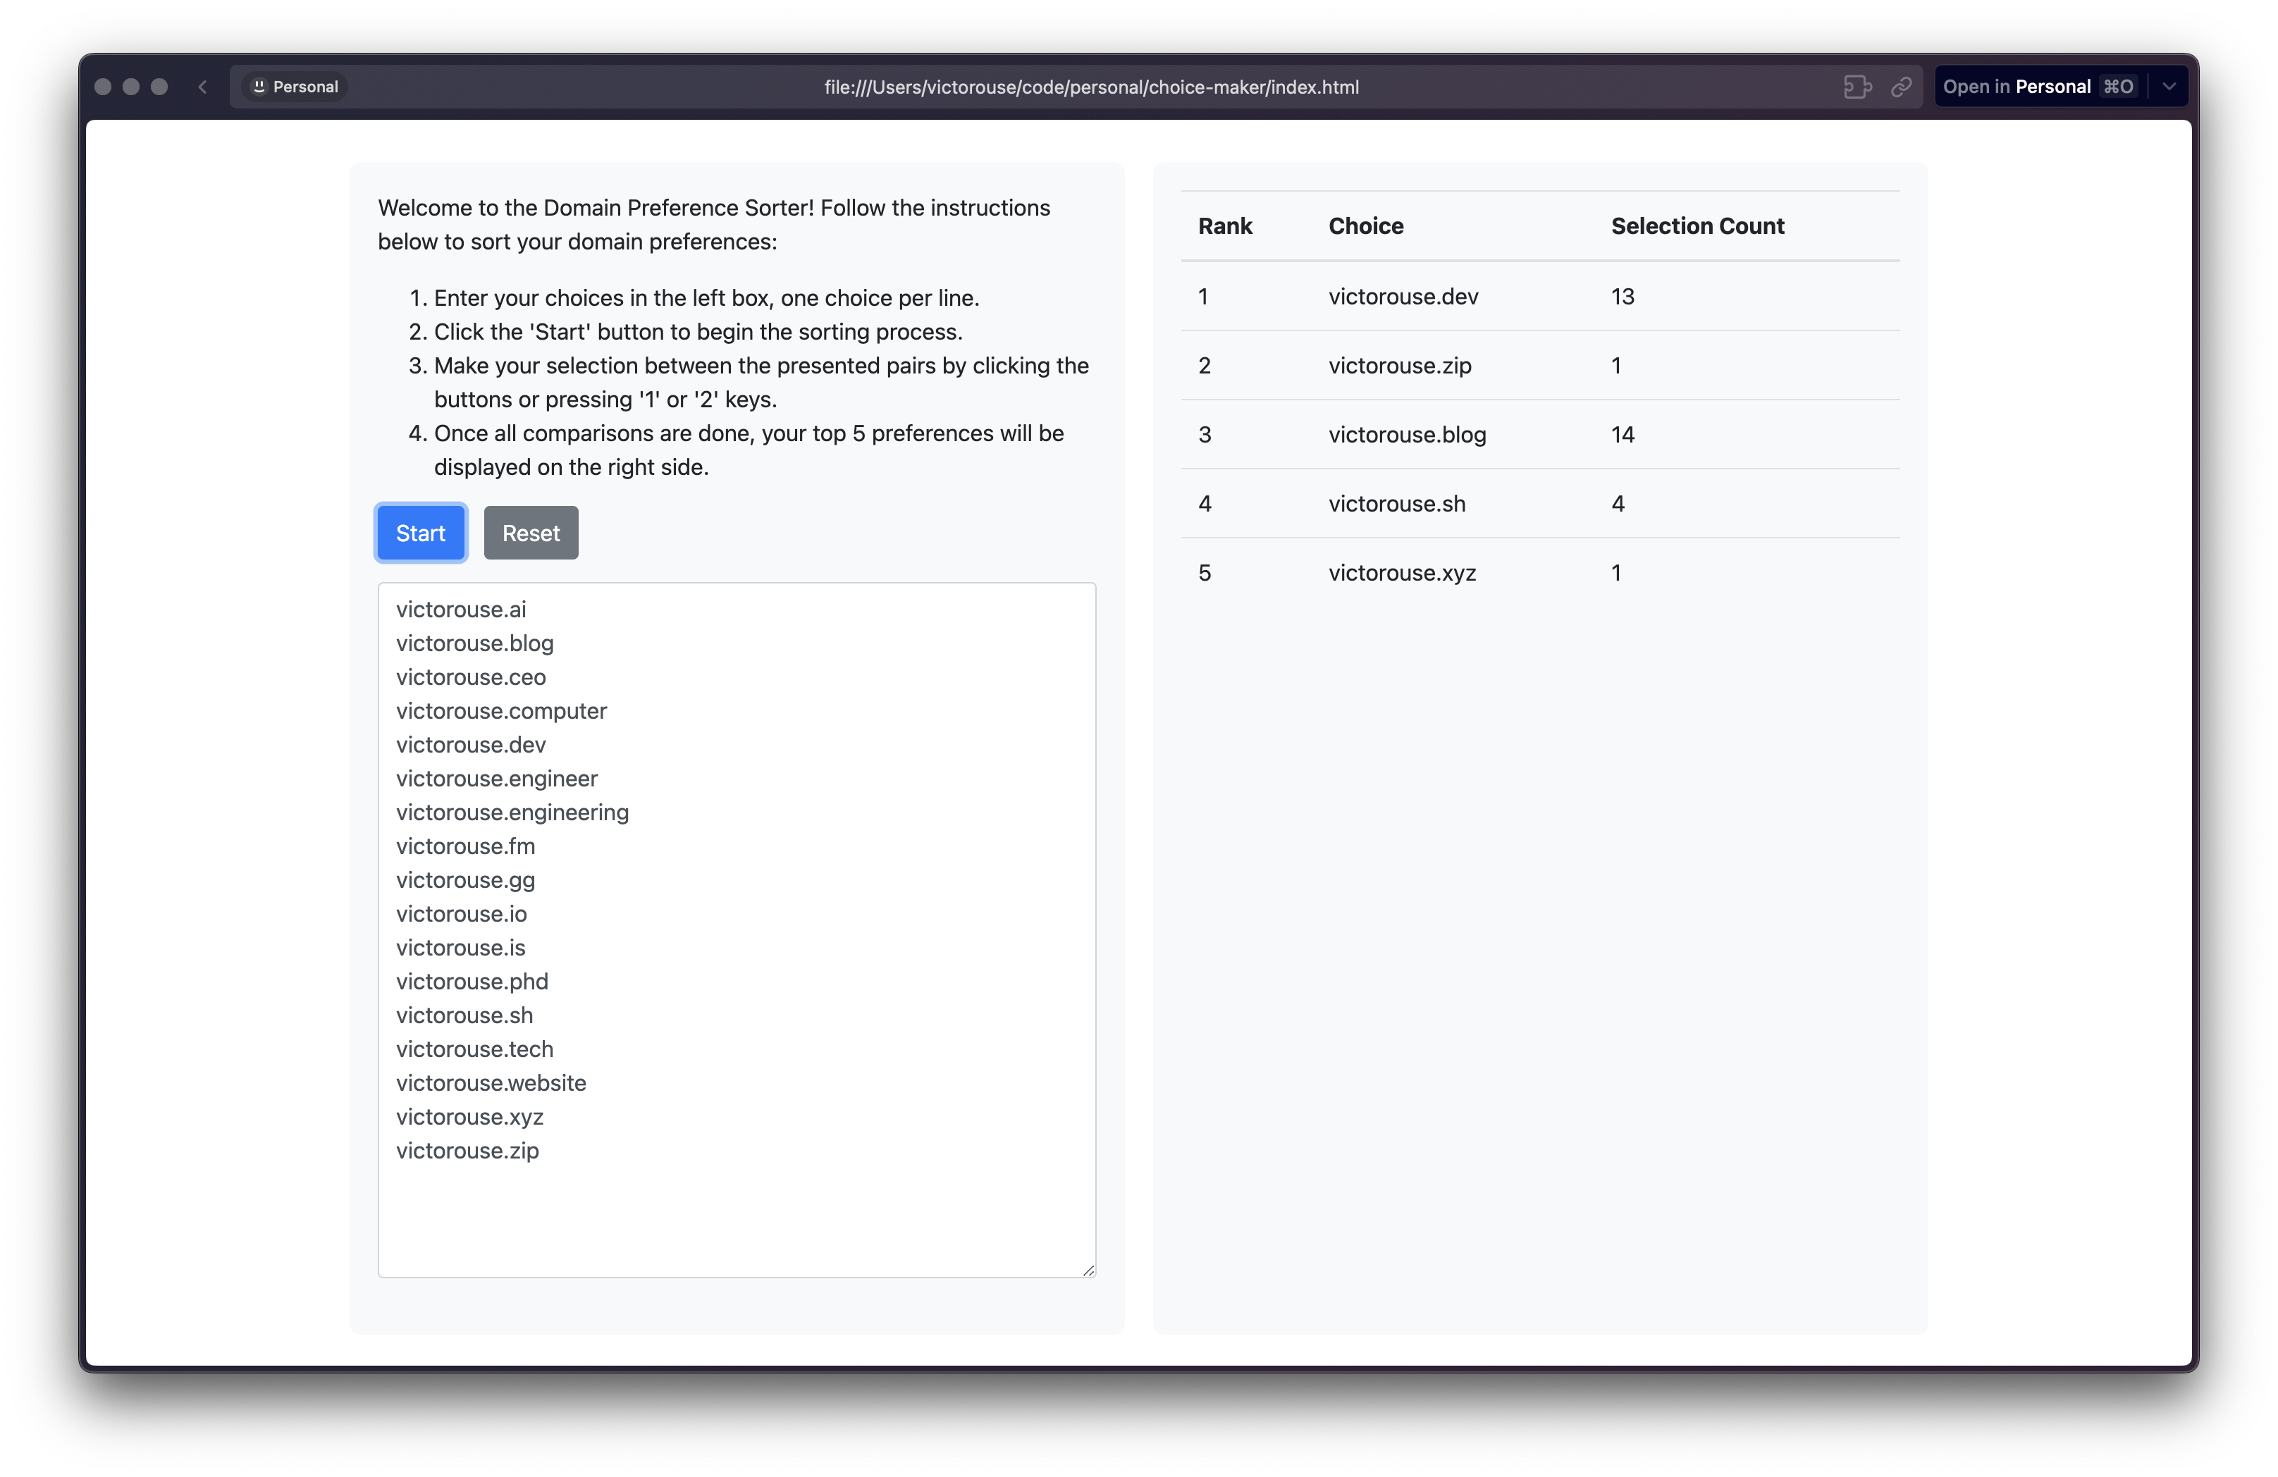Click the red close window button
2278x1477 pixels.
point(104,87)
